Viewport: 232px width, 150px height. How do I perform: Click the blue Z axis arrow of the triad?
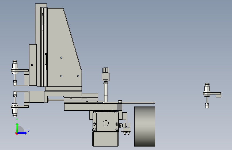[22, 133]
